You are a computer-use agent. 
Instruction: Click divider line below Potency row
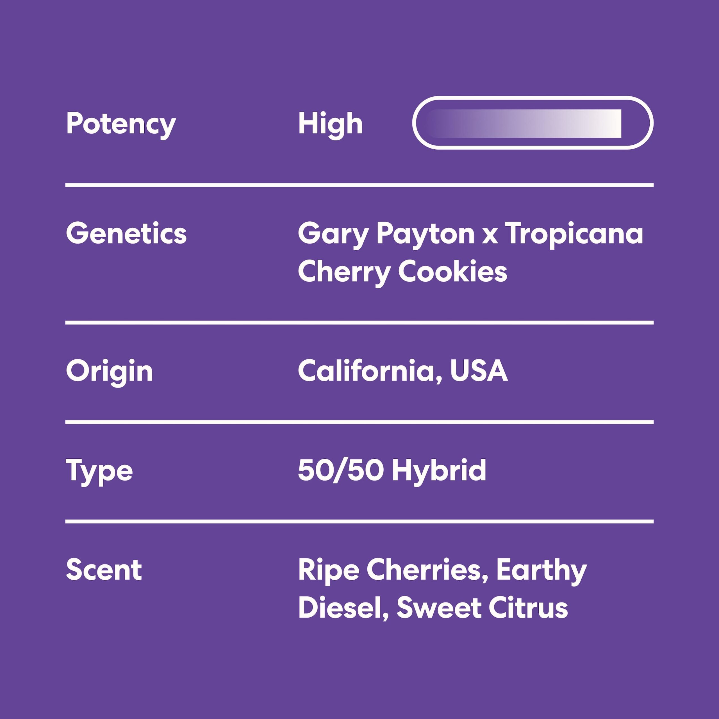(359, 185)
